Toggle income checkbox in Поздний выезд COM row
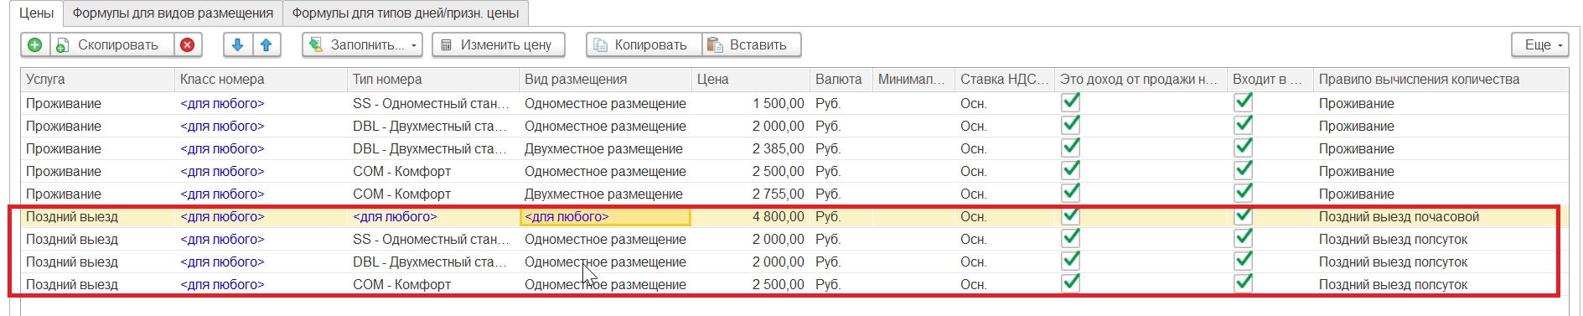Viewport: 1583px width, 316px height. click(x=1070, y=283)
